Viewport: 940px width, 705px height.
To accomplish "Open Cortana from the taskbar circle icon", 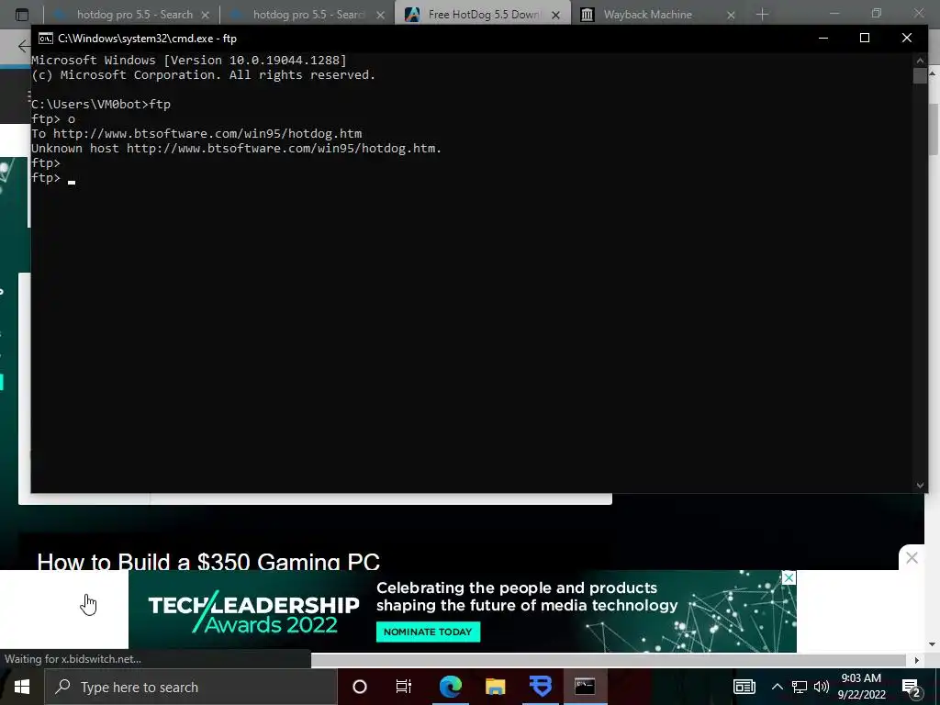I will coord(360,687).
